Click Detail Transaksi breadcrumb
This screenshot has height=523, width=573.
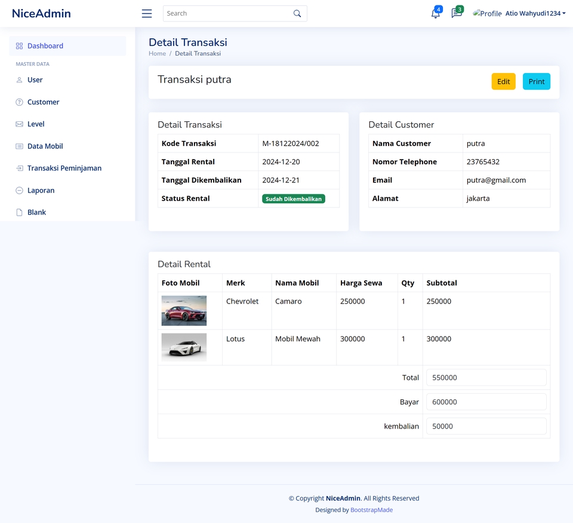[x=198, y=53]
